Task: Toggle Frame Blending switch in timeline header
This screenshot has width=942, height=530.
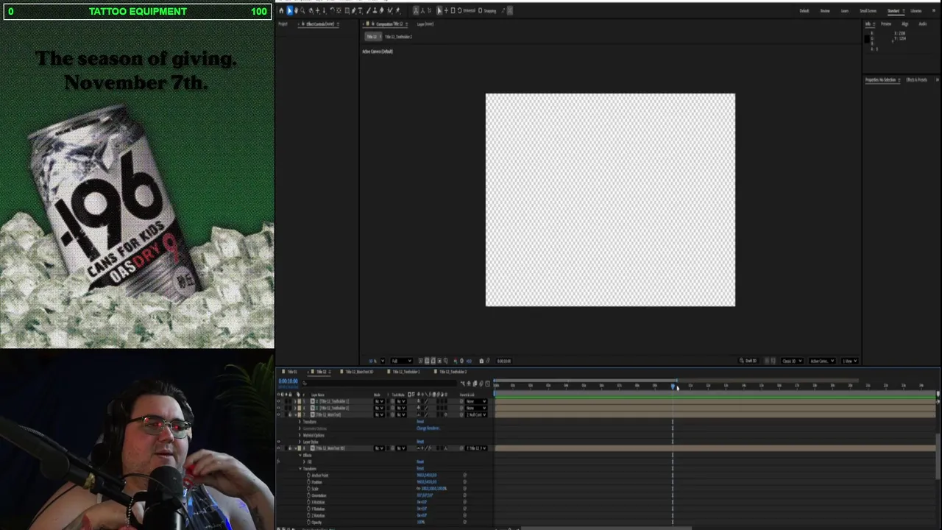Action: click(475, 384)
